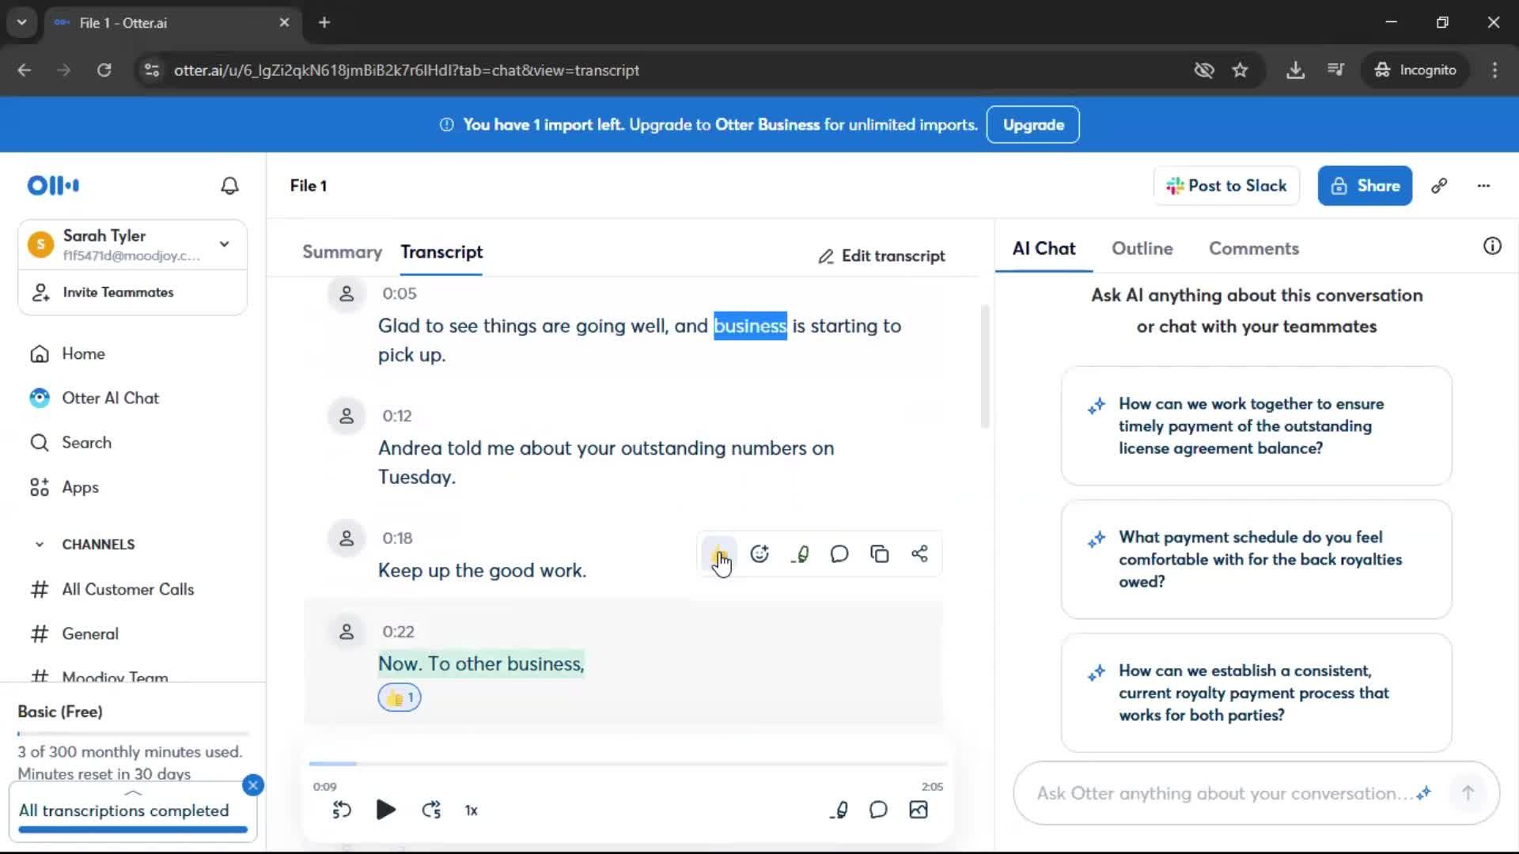Bookmark this page with the star icon
1519x854 pixels.
1240,70
